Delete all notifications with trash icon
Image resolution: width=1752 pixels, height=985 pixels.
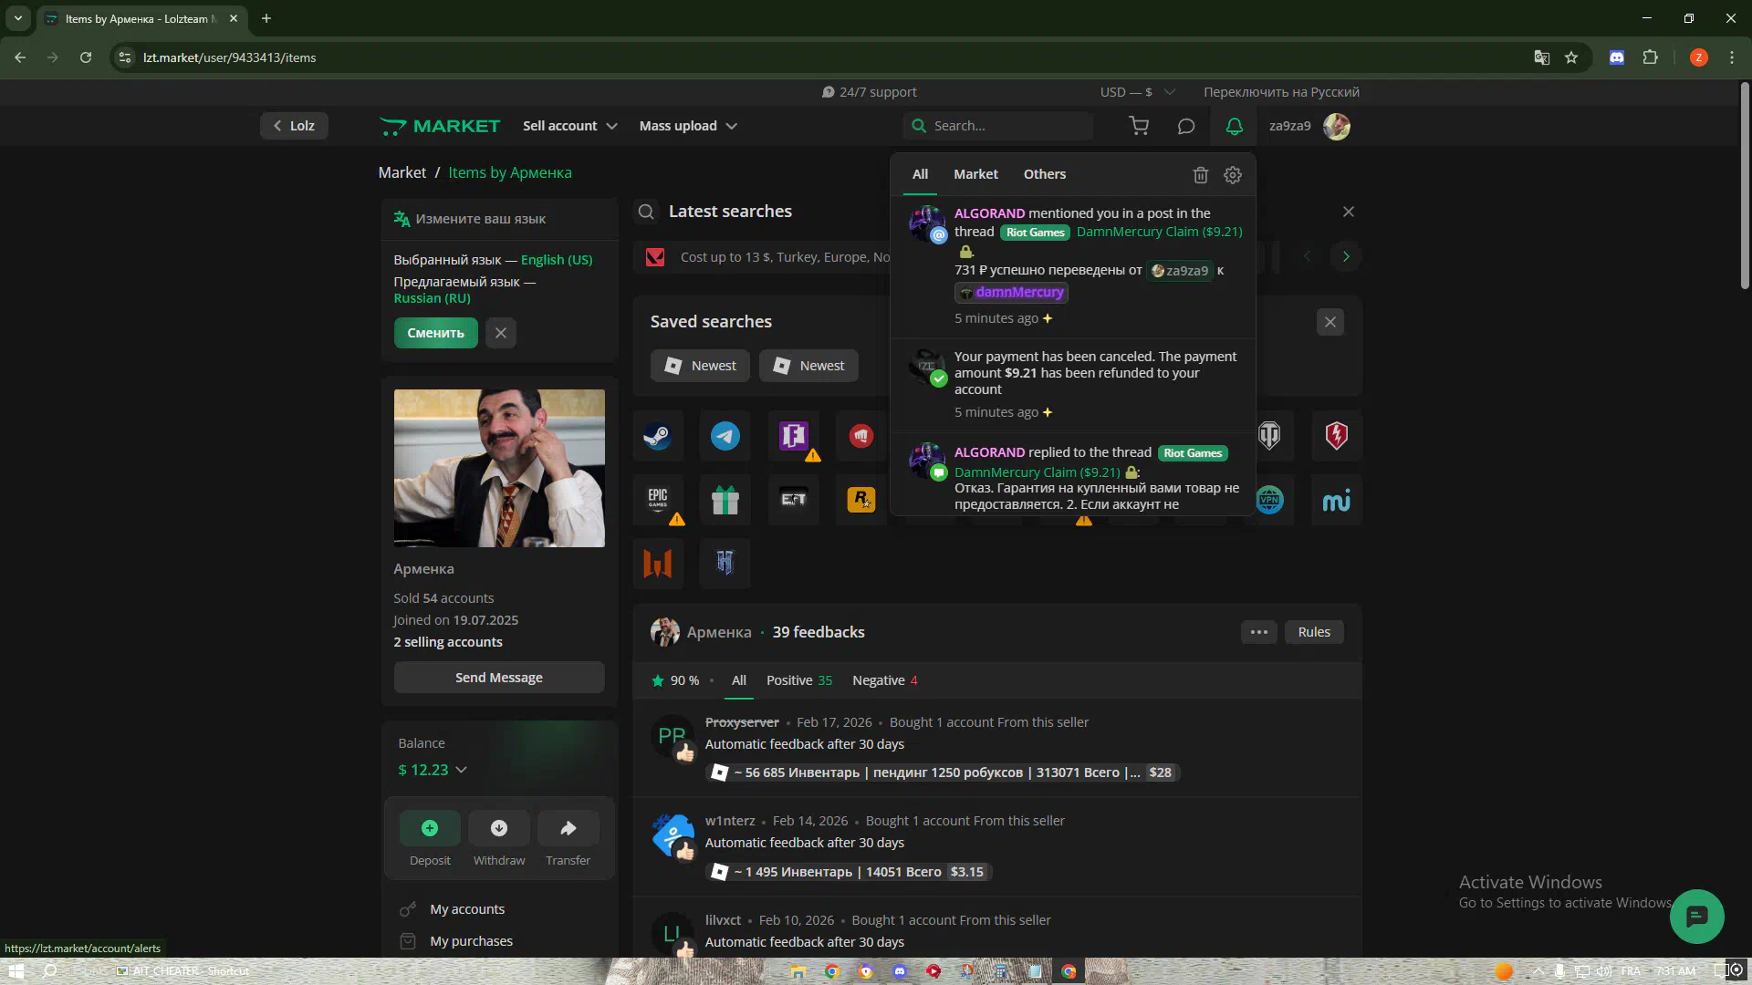(x=1201, y=174)
